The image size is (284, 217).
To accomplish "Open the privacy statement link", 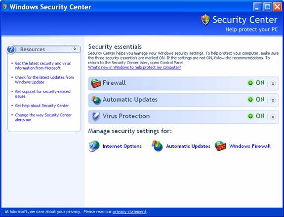I will (x=129, y=212).
